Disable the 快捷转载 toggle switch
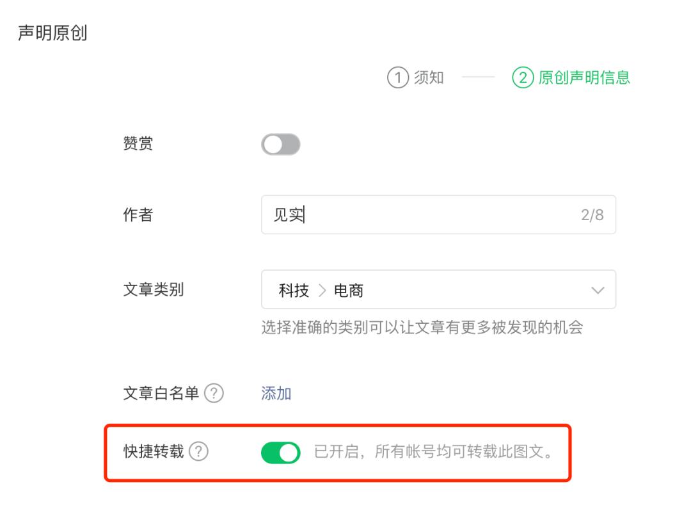This screenshot has width=691, height=505. pos(281,453)
